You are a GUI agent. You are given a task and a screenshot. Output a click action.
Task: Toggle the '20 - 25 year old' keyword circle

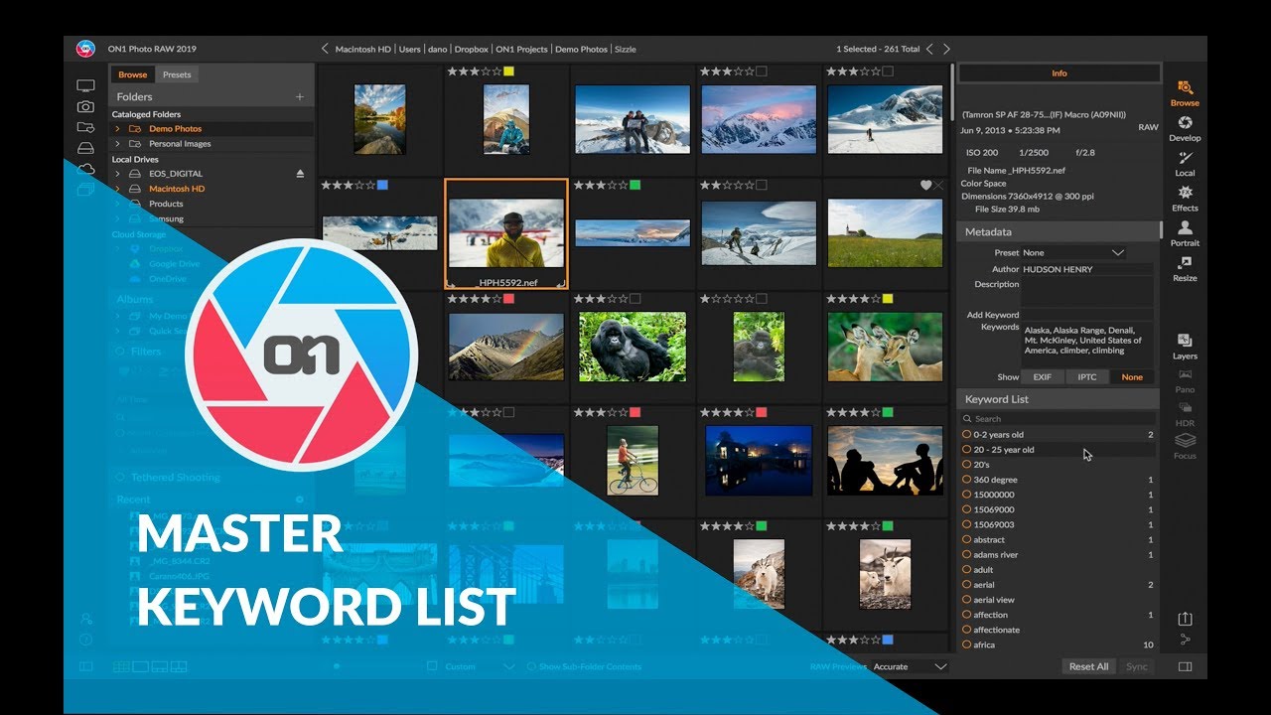click(967, 449)
